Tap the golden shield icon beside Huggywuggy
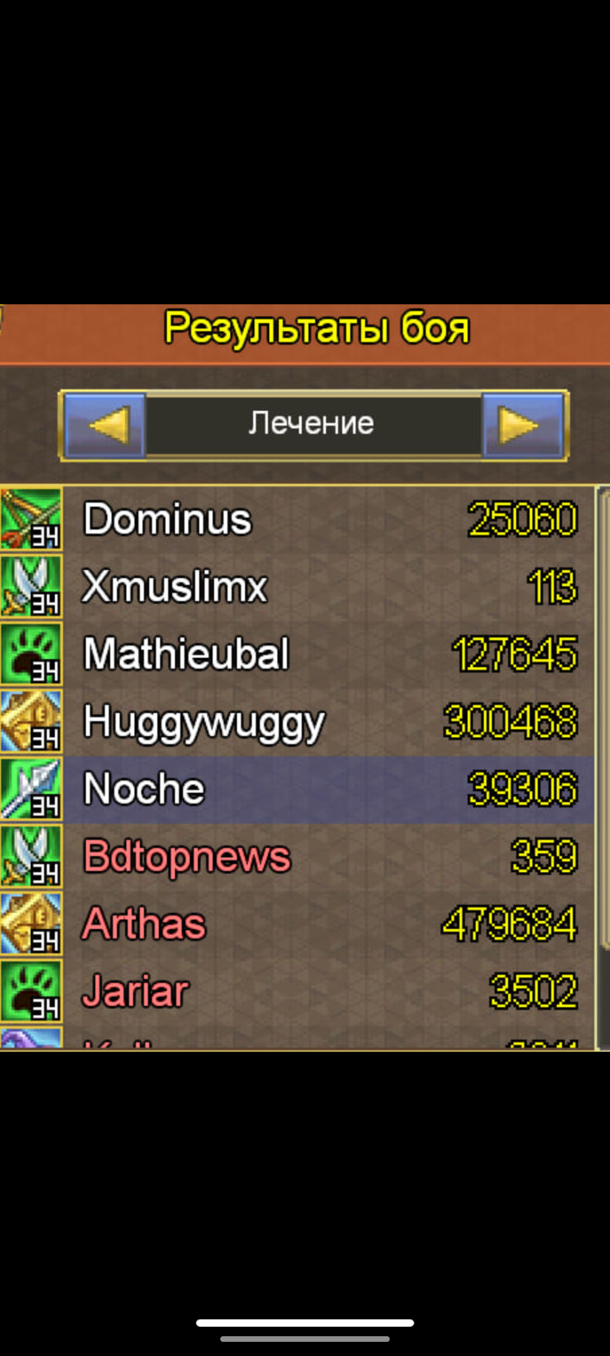The height and width of the screenshot is (1356, 610). [x=31, y=721]
